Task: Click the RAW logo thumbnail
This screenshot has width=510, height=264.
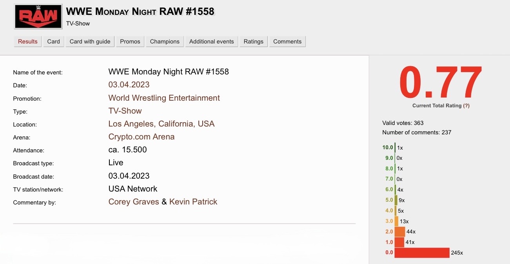Action: point(38,16)
